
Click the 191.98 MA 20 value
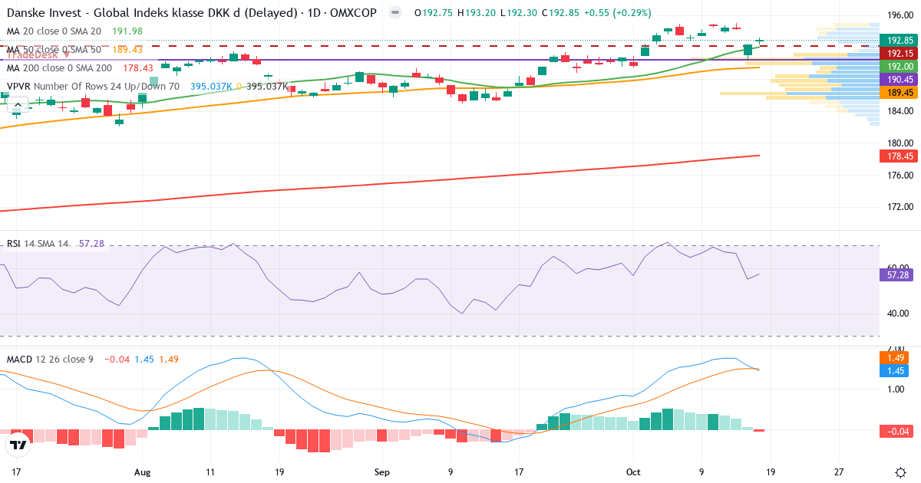[x=127, y=31]
